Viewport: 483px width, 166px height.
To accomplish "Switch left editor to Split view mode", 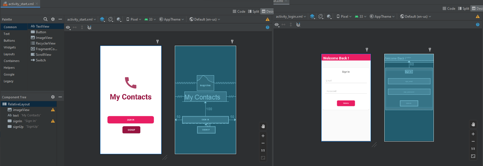I will 253,11.
